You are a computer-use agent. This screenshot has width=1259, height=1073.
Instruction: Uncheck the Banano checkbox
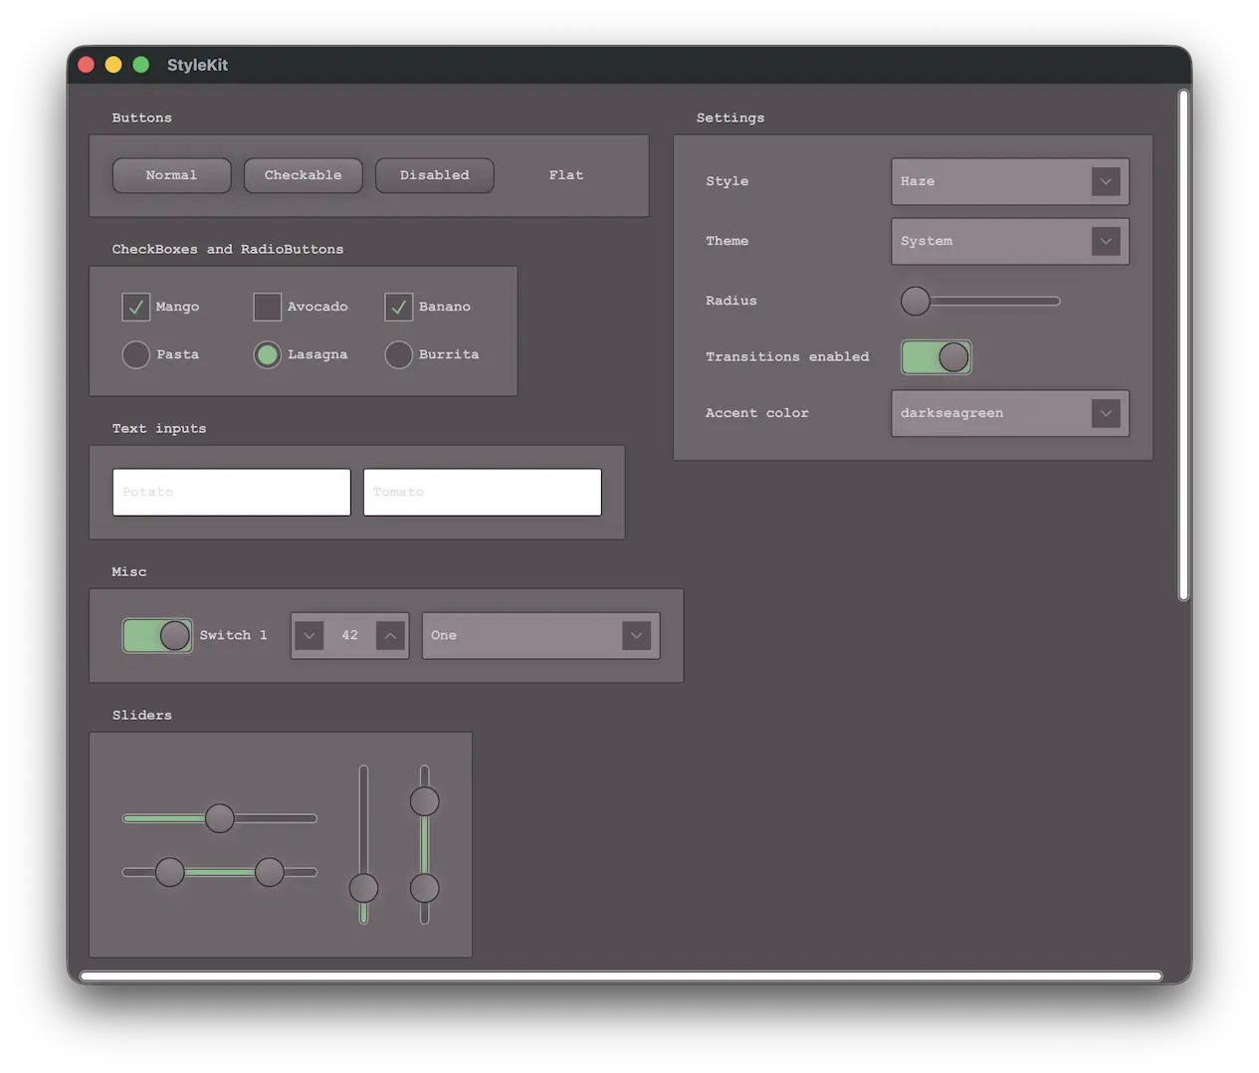pos(398,307)
